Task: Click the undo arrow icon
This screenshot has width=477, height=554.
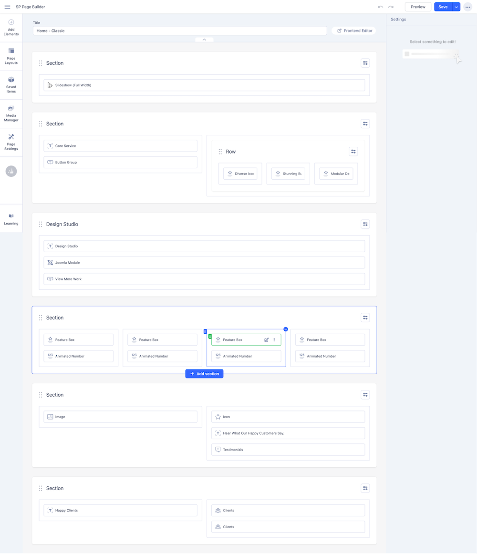Action: (x=380, y=7)
